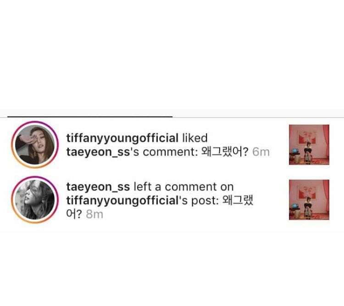The image size is (344, 306).
Task: Tap the 'left a comment on' text
Action: [183, 187]
